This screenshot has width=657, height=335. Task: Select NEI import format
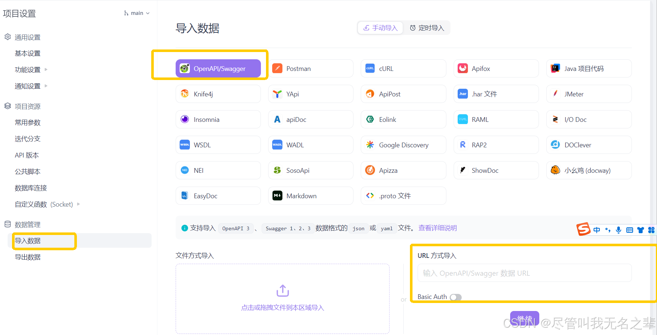point(218,170)
